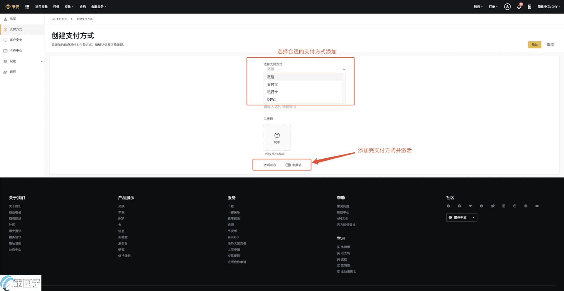
Task: Open the footer 买 比特币 link
Action: coord(343,247)
